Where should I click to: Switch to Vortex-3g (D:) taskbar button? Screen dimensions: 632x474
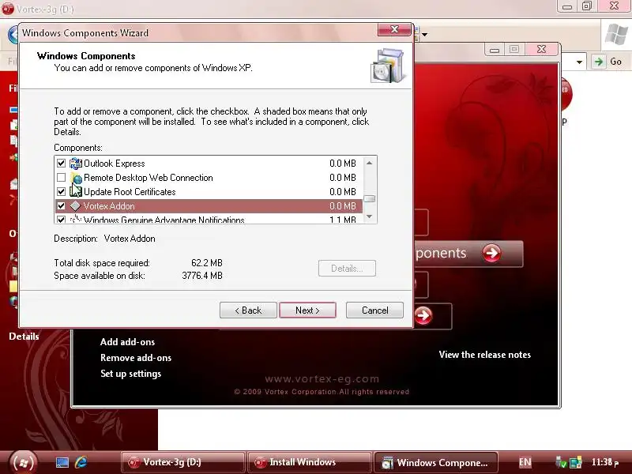pos(182,462)
